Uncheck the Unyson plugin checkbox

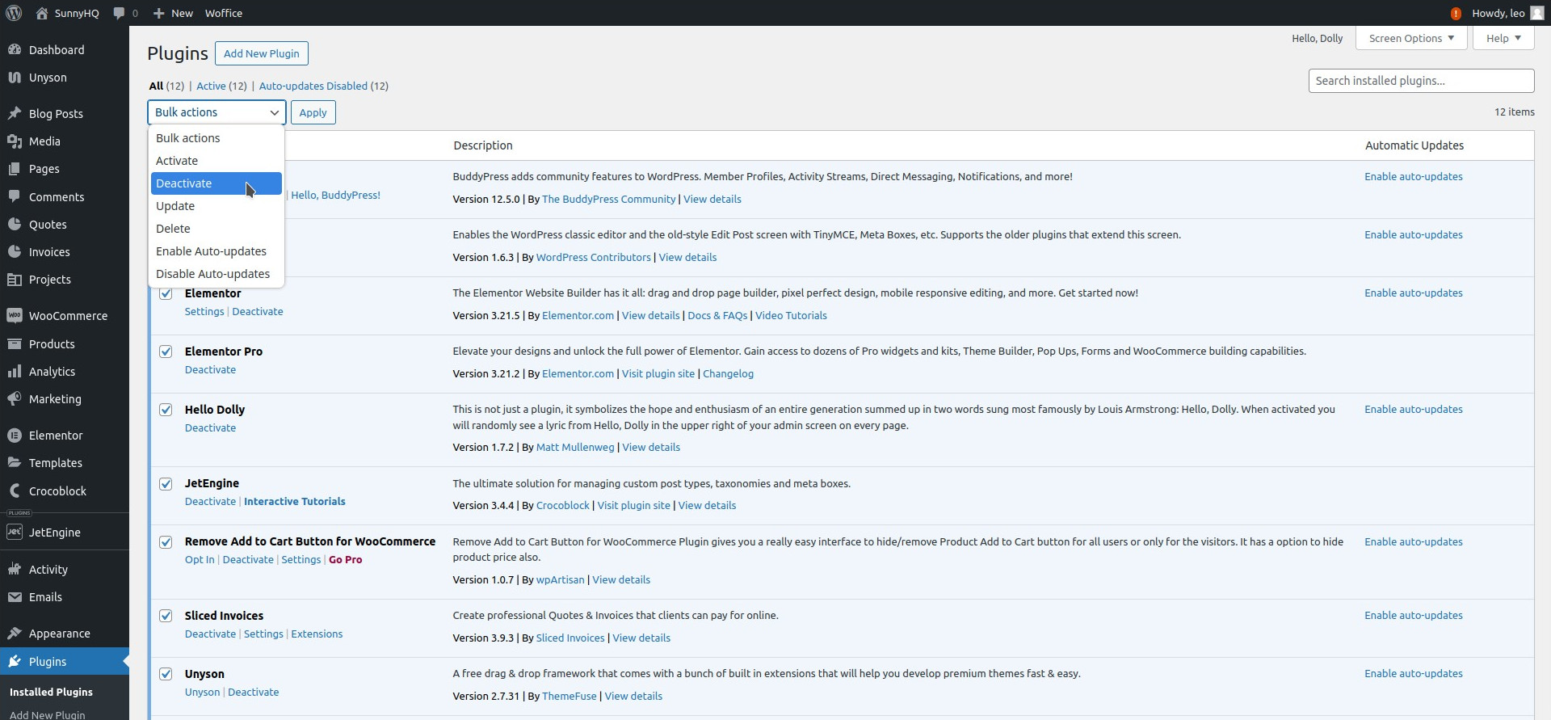[x=166, y=674]
